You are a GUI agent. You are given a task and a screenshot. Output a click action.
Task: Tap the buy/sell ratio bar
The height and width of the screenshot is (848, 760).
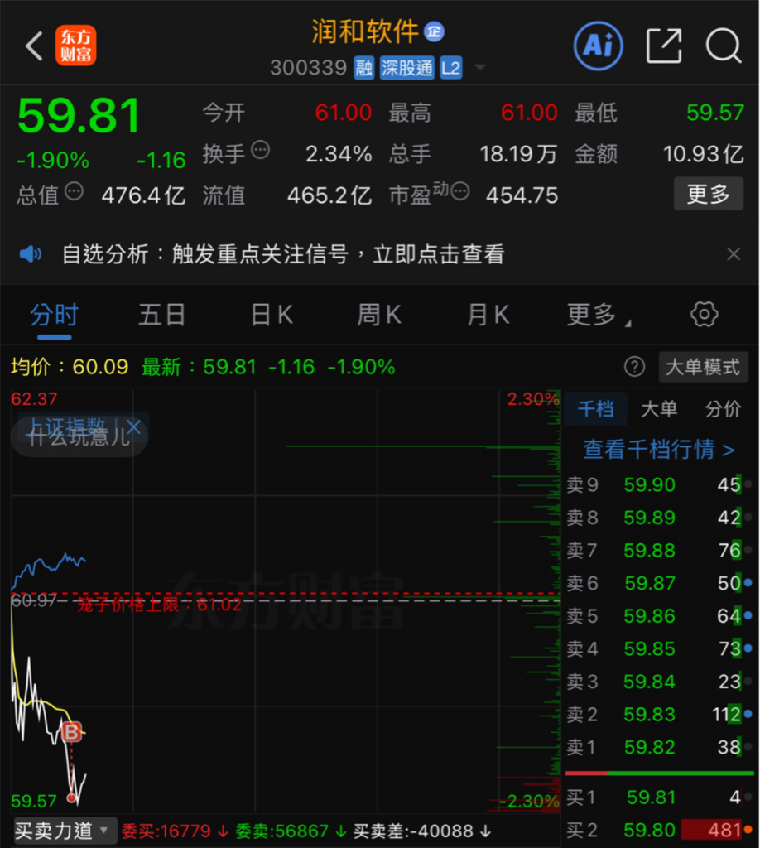click(659, 773)
